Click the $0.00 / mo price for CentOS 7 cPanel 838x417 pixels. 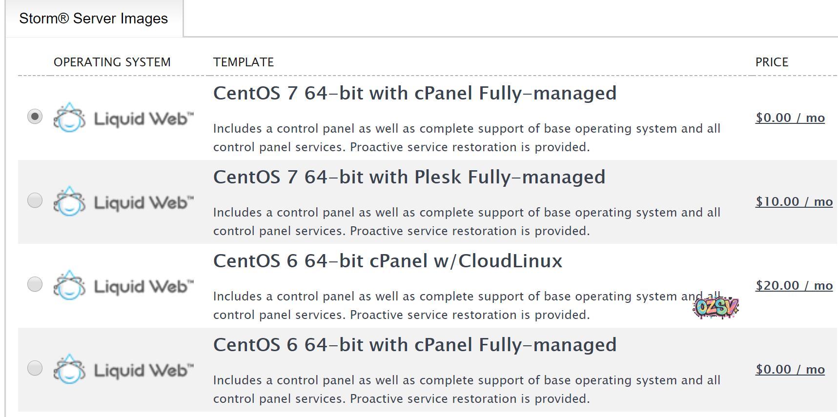(790, 118)
